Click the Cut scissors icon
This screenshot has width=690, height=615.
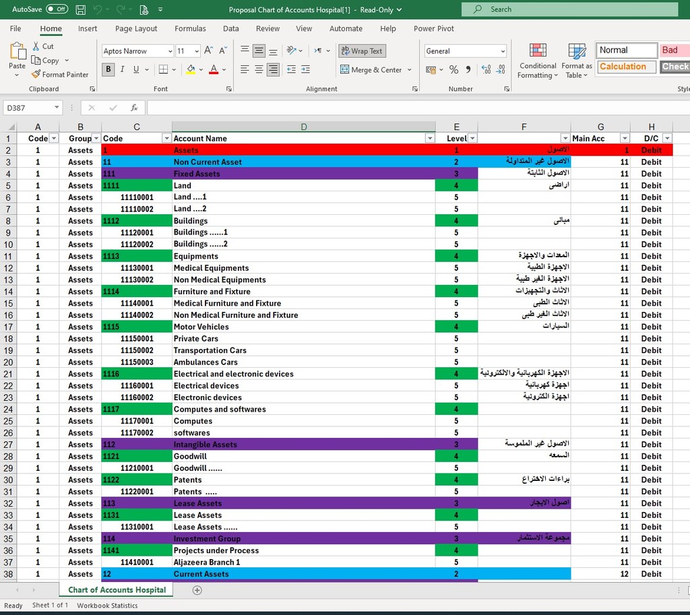click(x=36, y=46)
